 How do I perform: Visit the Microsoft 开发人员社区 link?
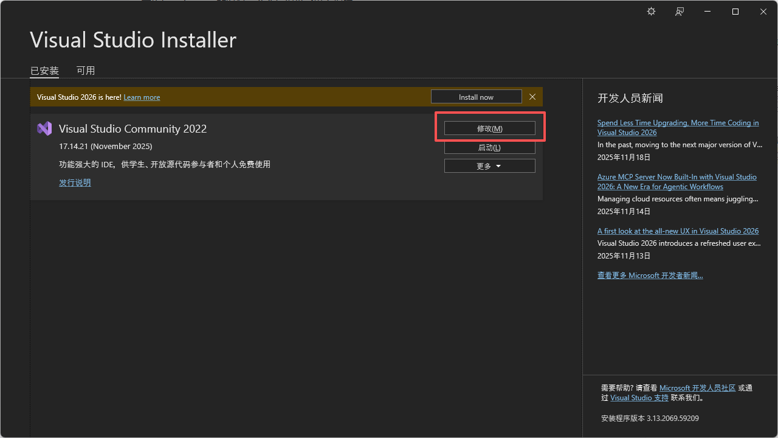(697, 388)
